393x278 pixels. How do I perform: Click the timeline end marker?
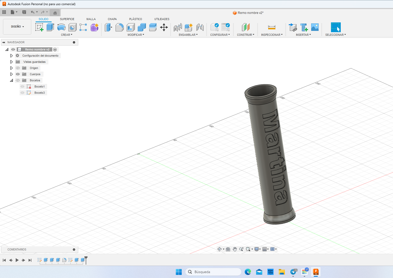click(86, 260)
